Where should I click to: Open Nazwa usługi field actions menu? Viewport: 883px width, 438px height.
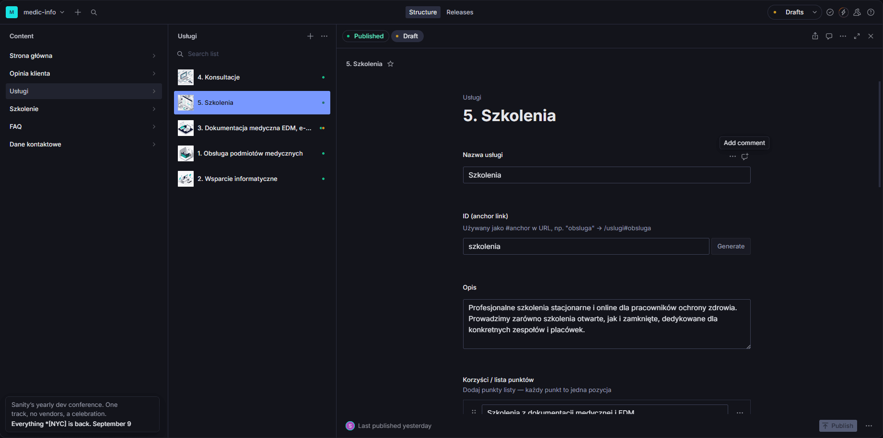click(732, 157)
